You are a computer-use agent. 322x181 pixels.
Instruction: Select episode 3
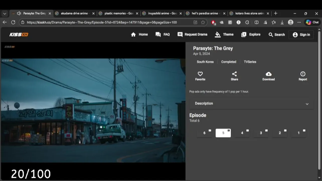coord(261,133)
